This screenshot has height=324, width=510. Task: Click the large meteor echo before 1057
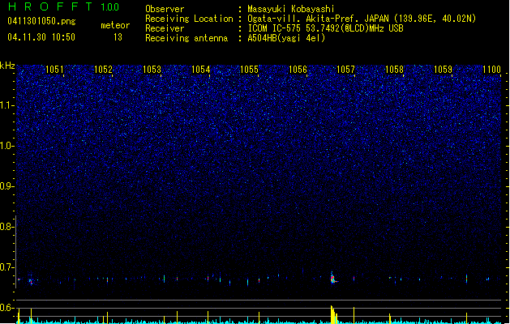(x=332, y=279)
